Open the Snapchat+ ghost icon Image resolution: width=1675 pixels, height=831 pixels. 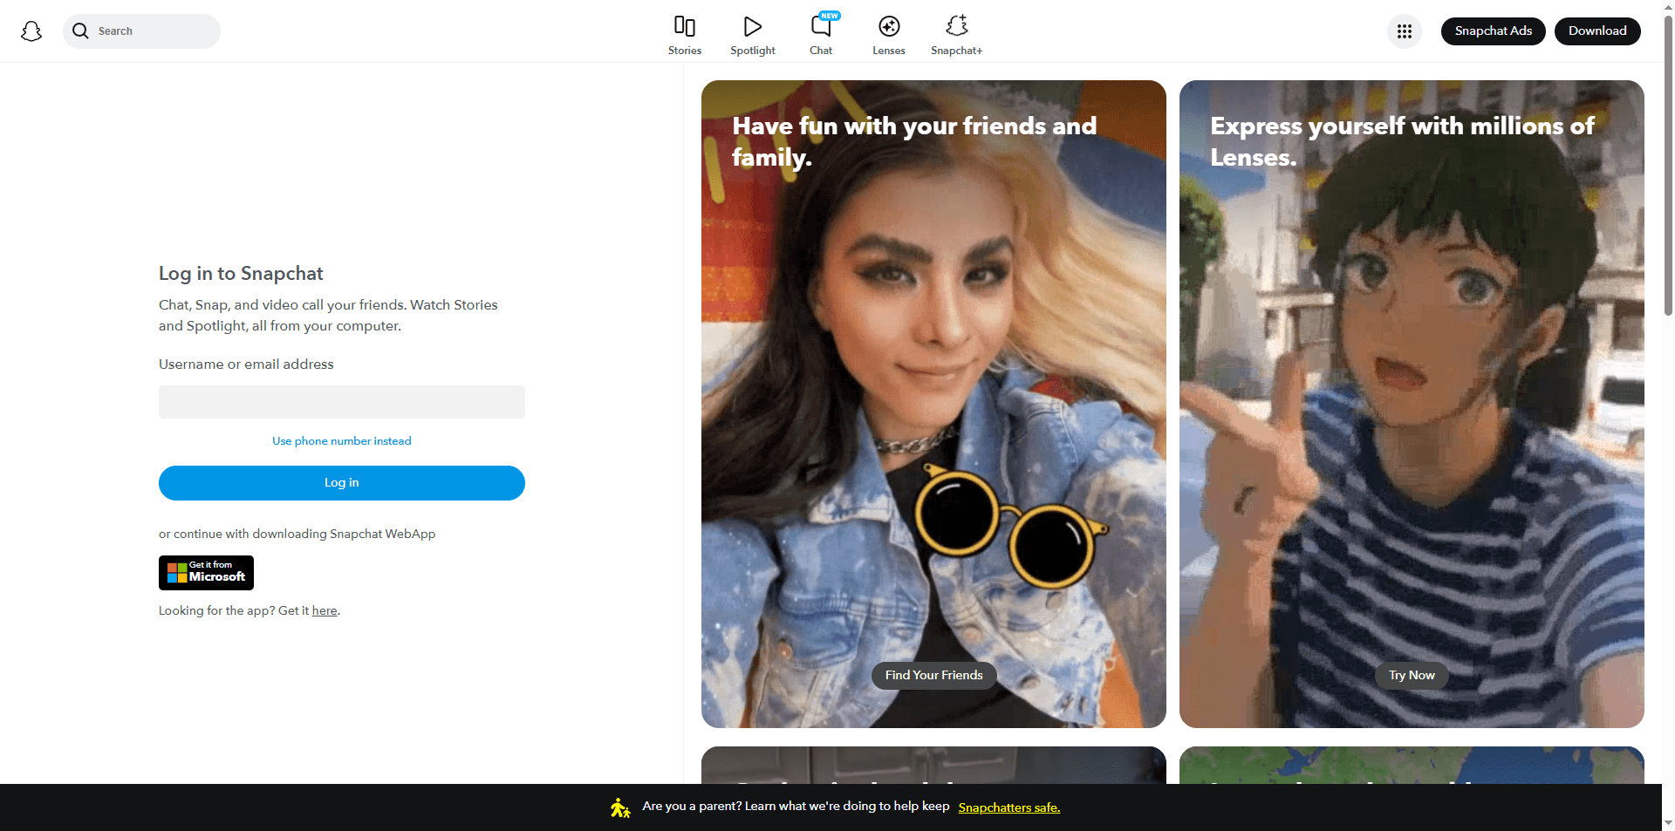click(956, 27)
